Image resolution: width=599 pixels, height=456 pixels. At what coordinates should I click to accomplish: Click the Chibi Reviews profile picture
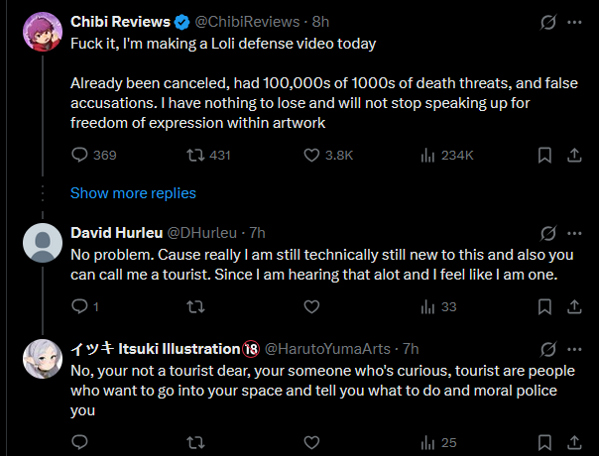pos(43,32)
